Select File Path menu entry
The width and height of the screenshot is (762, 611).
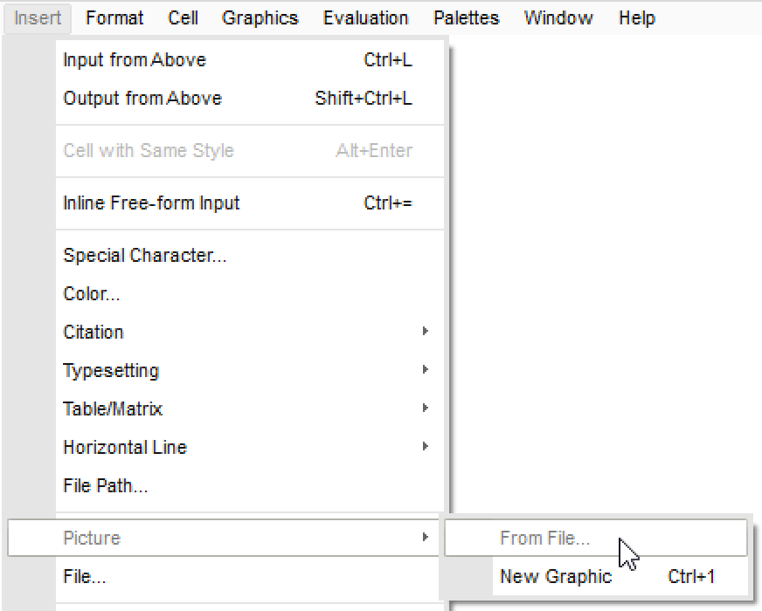[106, 486]
